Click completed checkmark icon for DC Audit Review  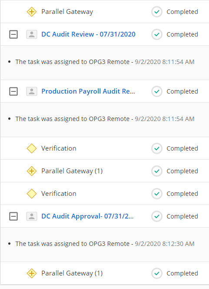[157, 34]
